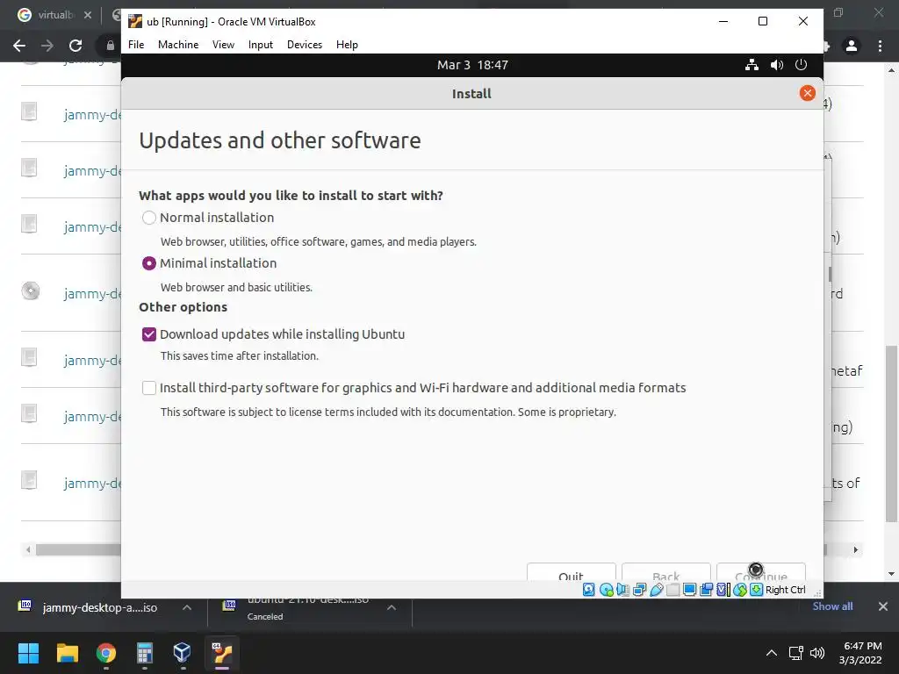Click the mouse integration status icon

(x=739, y=590)
